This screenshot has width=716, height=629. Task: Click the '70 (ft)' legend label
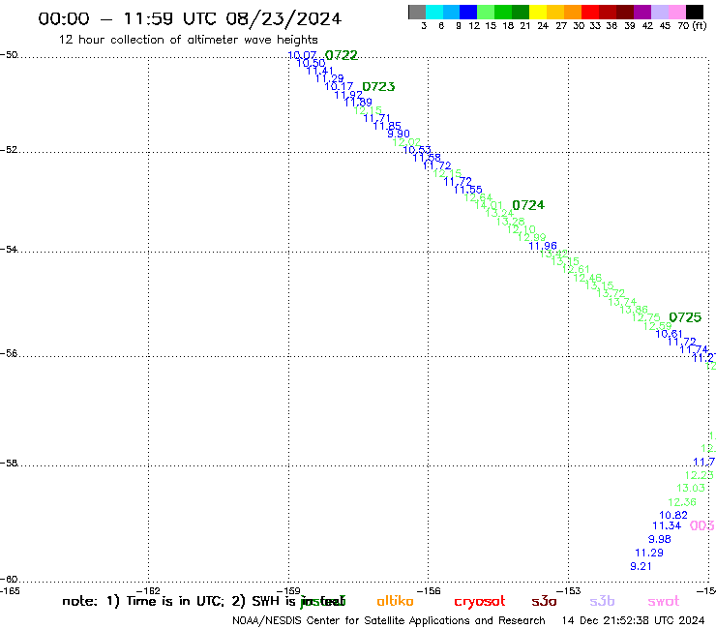point(692,26)
